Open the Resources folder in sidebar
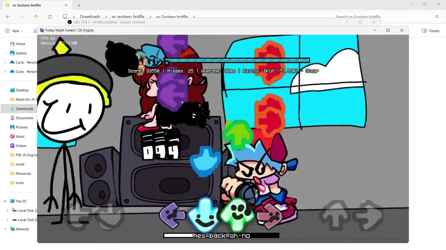446x250 pixels. pos(23,174)
